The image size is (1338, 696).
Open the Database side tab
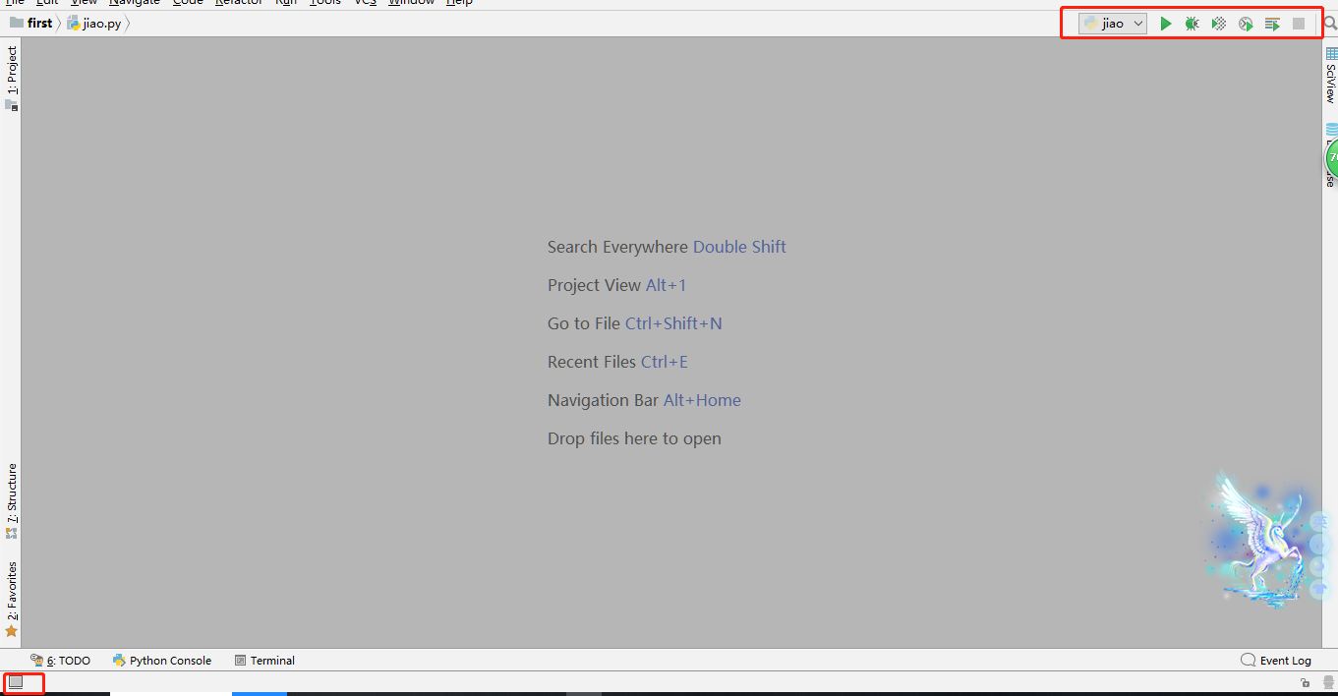[x=1330, y=157]
